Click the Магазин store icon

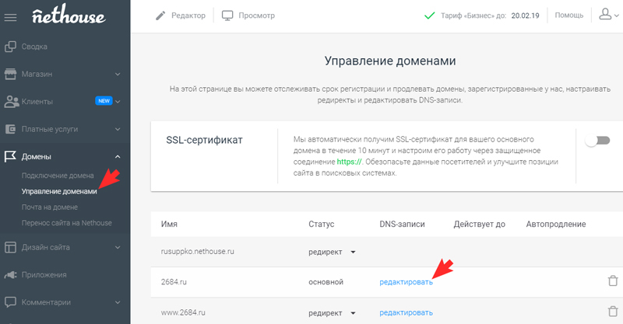10,74
